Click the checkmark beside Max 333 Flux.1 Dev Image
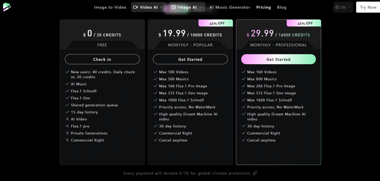Image resolution: width=380 pixels, height=181 pixels. tap(155, 93)
